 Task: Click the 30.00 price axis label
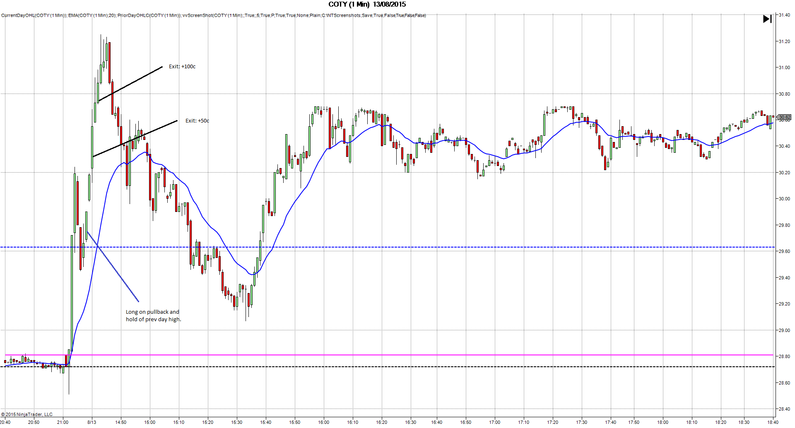click(784, 199)
